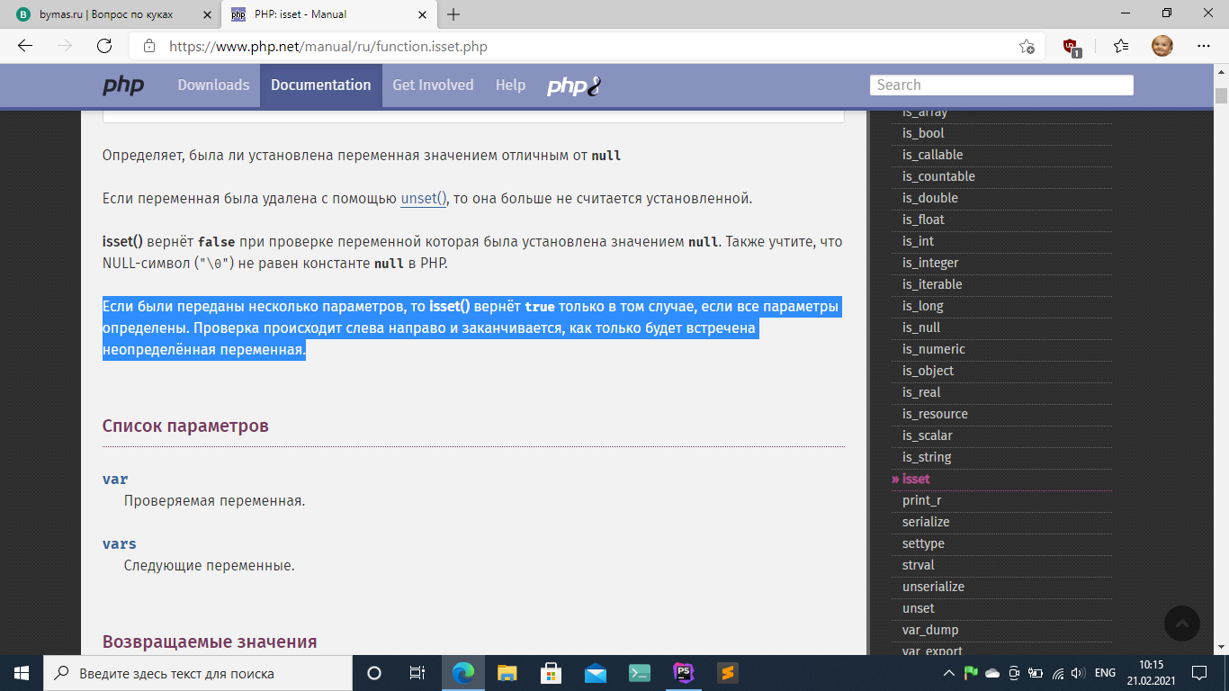
Task: Click the php.net Search field
Action: click(x=1001, y=85)
